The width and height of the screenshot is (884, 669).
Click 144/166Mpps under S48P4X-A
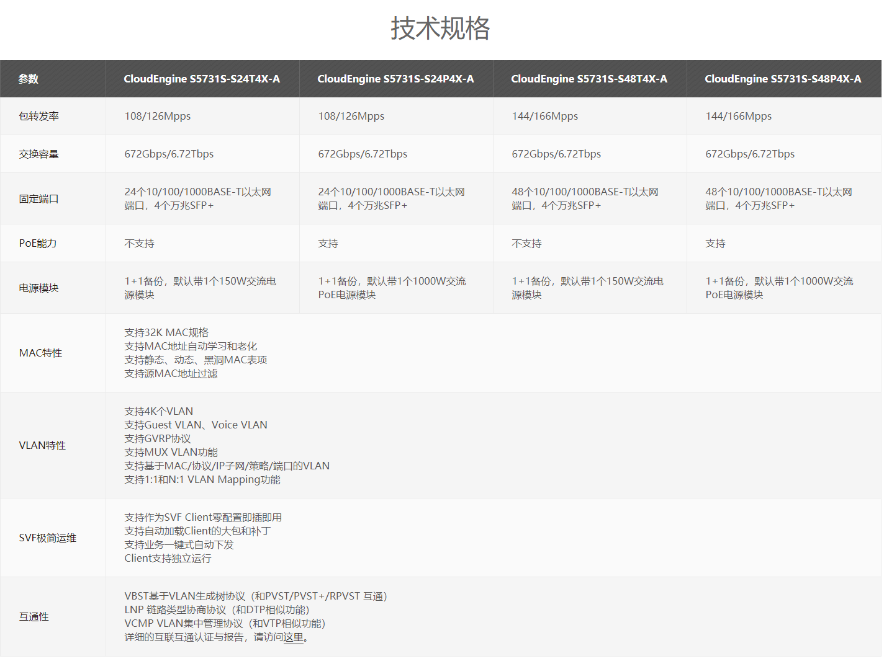(739, 117)
